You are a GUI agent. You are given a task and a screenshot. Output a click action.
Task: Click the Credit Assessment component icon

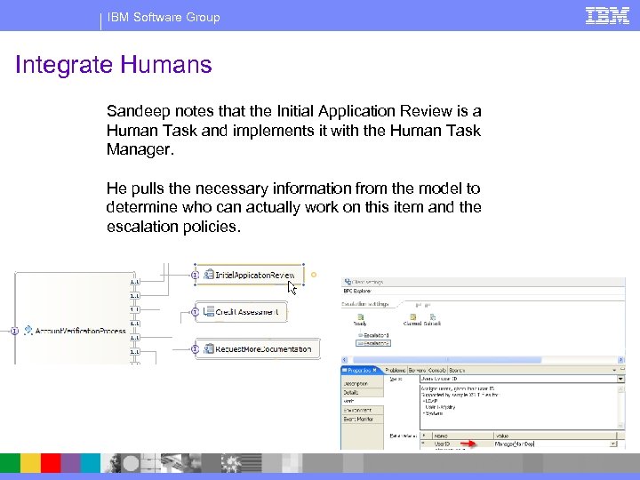pyautogui.click(x=209, y=311)
